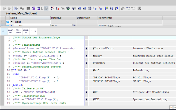Expand the #InternalError operand row arrow
The image size is (176, 110).
click(x=87, y=49)
